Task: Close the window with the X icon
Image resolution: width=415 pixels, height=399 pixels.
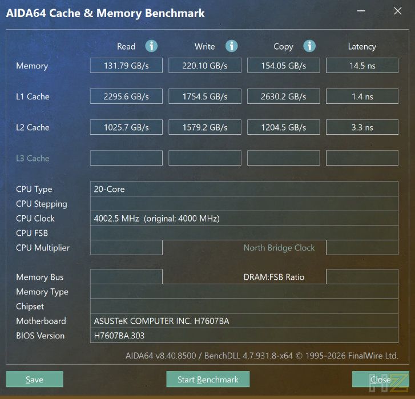Action: click(x=397, y=11)
